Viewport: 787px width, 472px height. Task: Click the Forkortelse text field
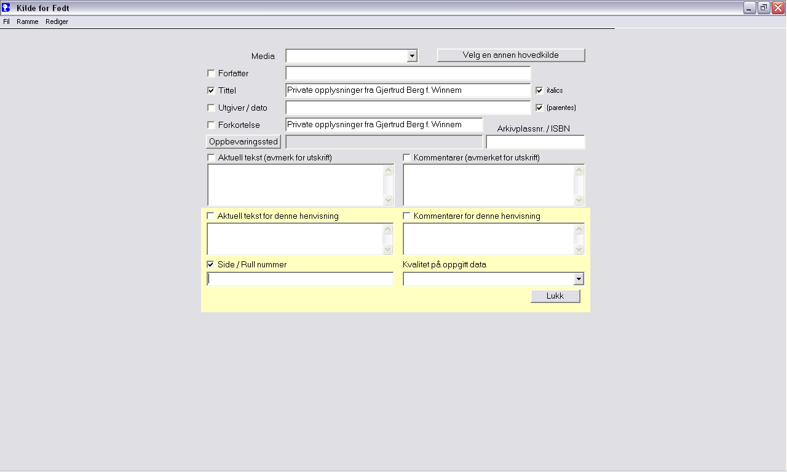pyautogui.click(x=384, y=125)
